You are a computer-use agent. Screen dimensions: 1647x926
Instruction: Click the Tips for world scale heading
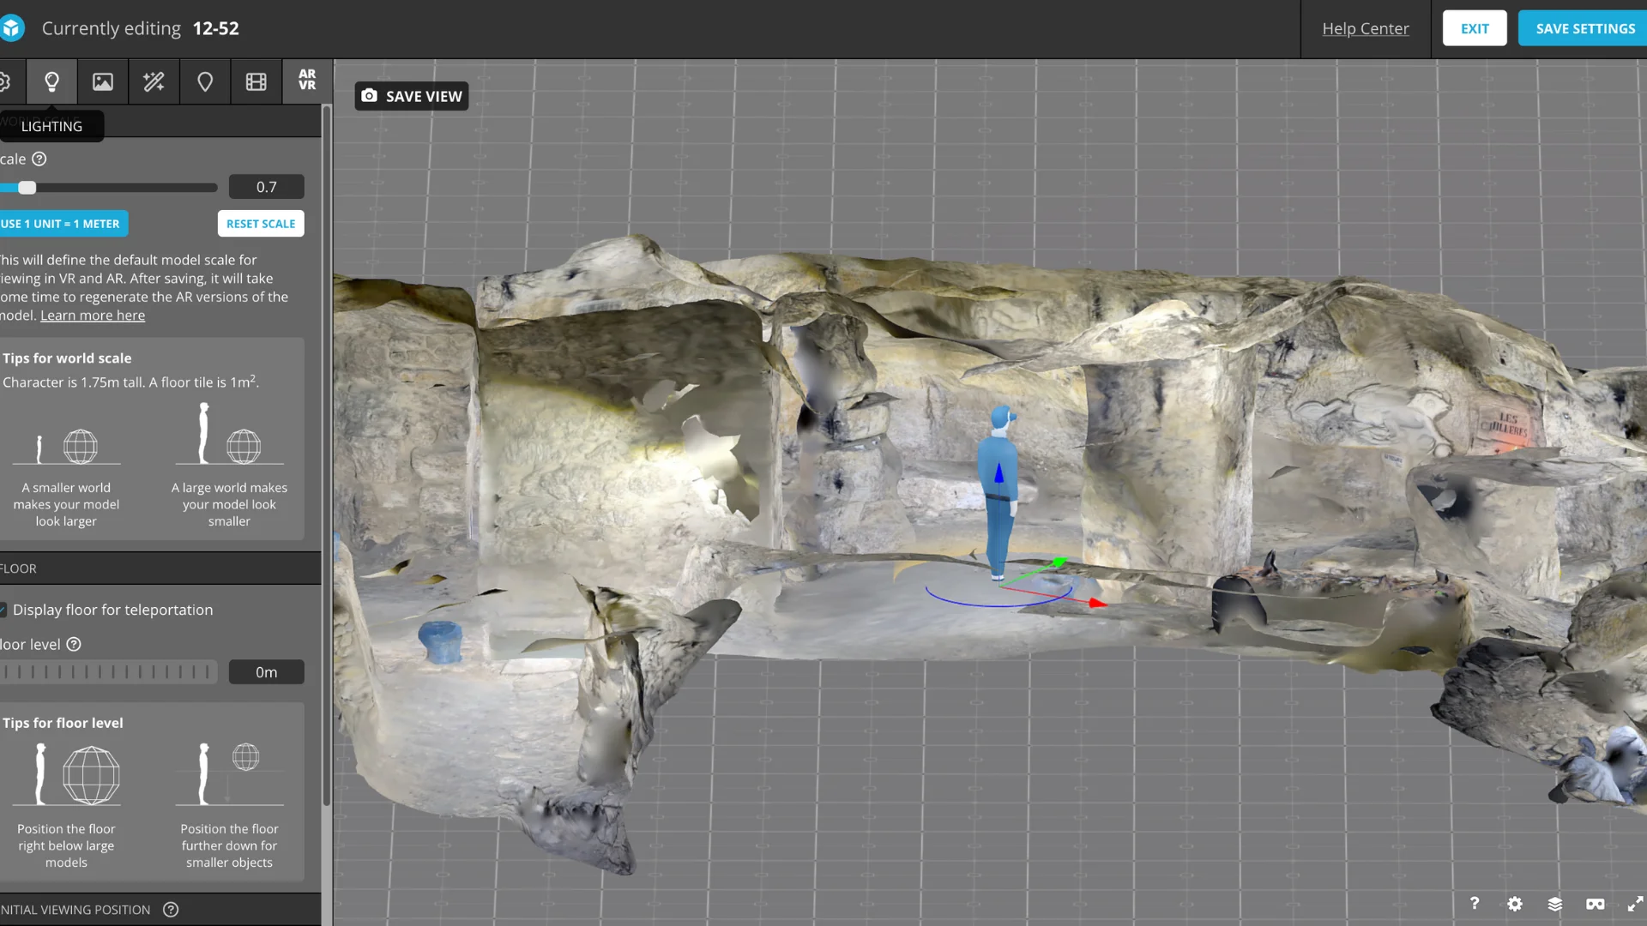pos(67,358)
